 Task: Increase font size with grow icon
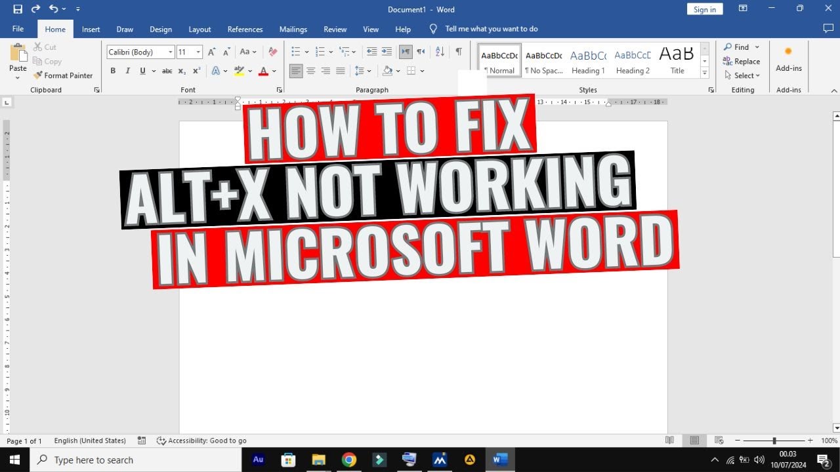tap(211, 52)
